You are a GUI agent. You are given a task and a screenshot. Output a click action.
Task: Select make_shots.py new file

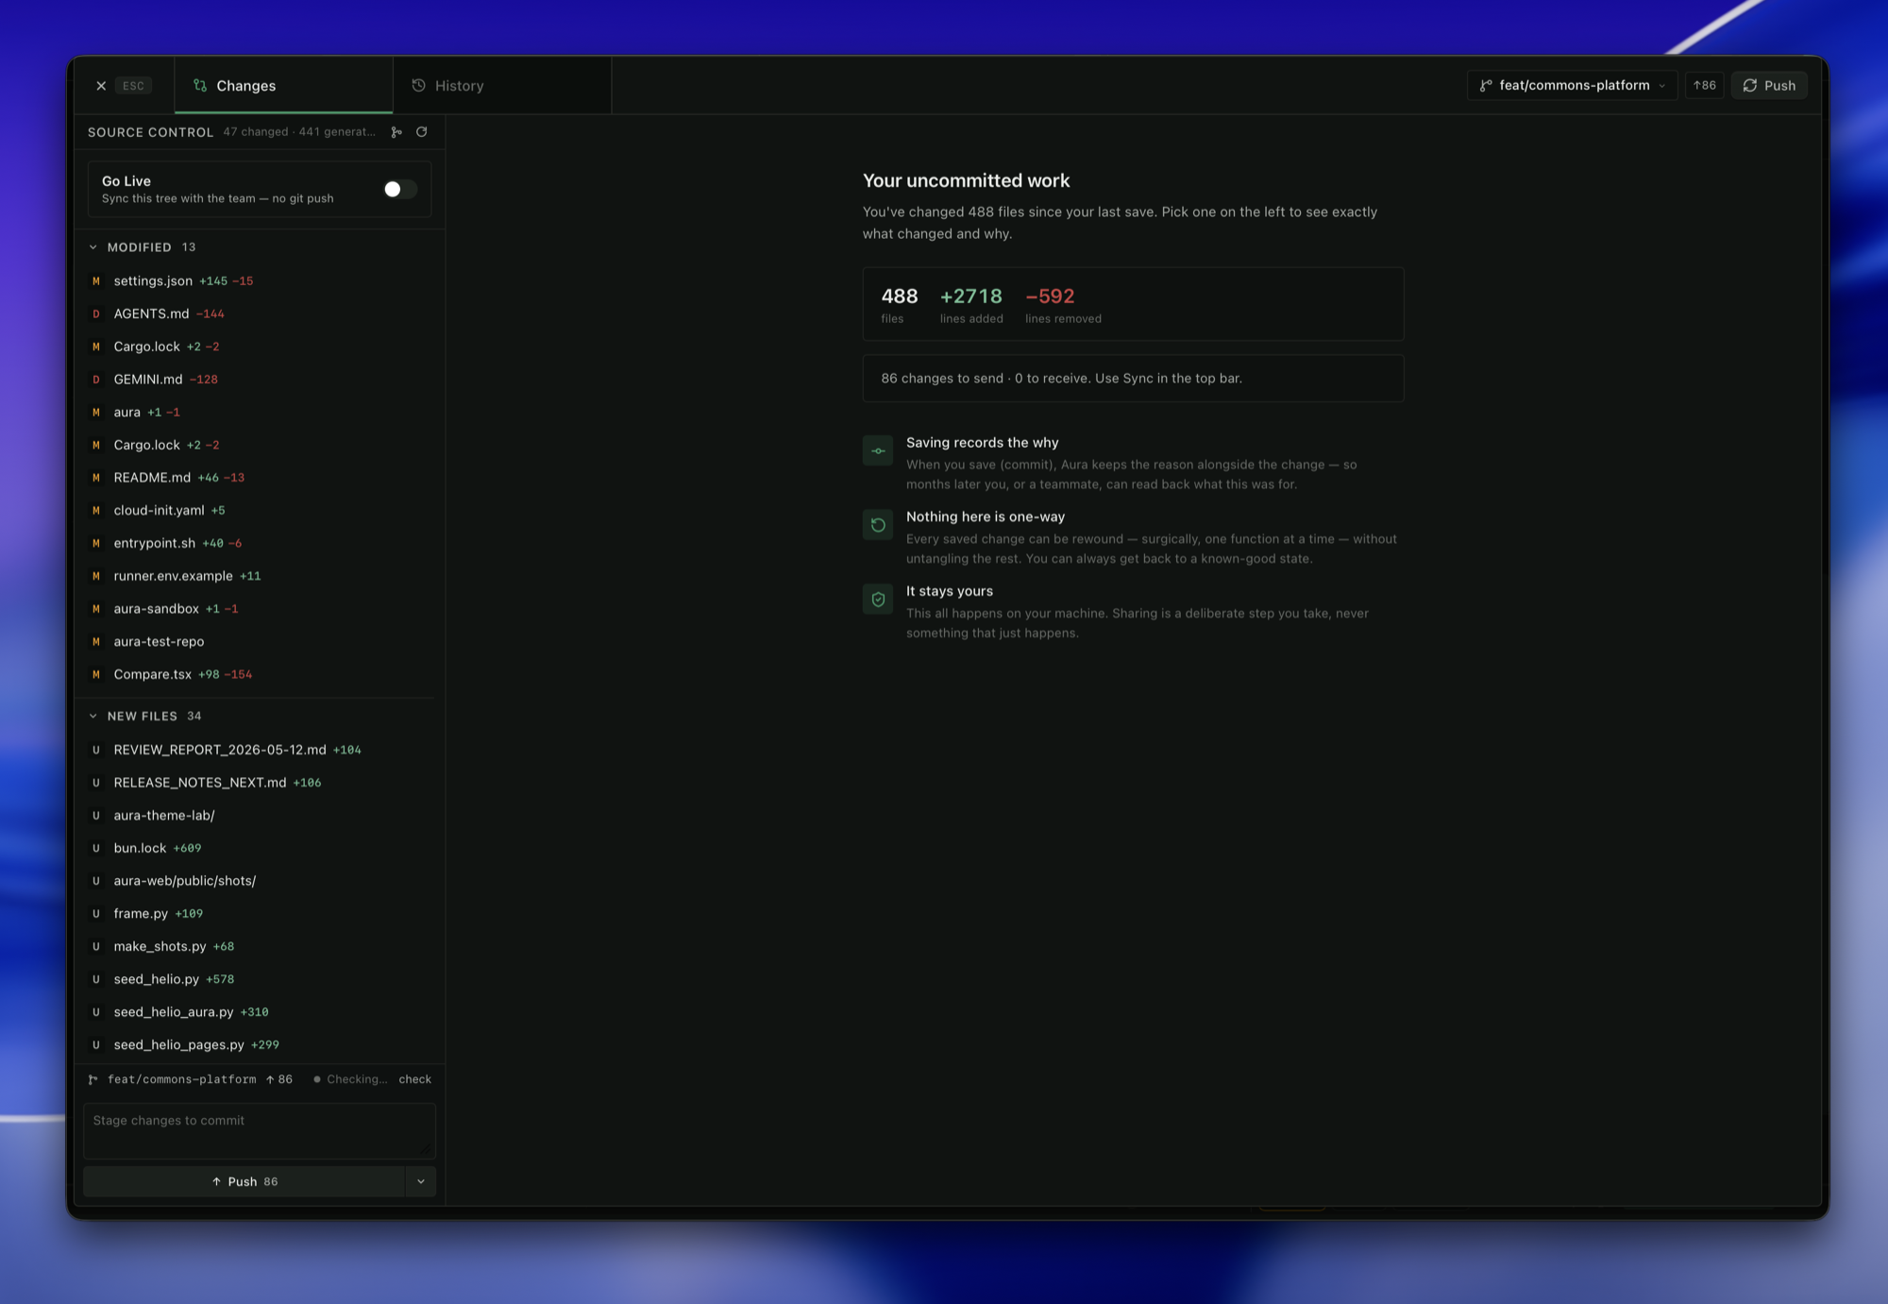[260, 946]
